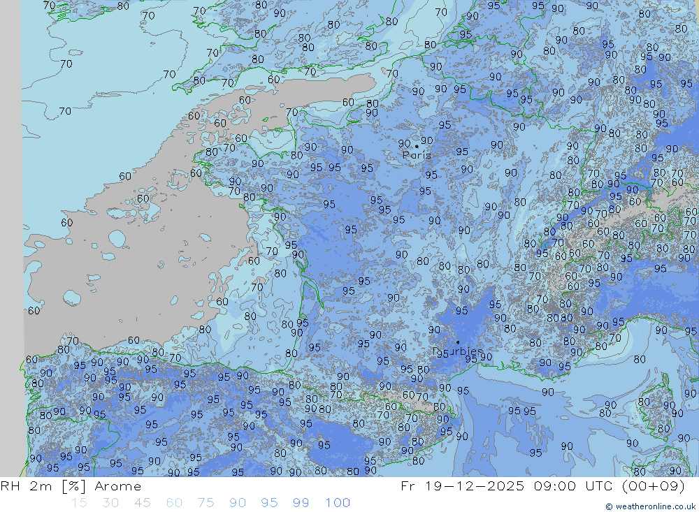Click the Paris city label on the map
The image size is (699, 512).
pos(417,155)
